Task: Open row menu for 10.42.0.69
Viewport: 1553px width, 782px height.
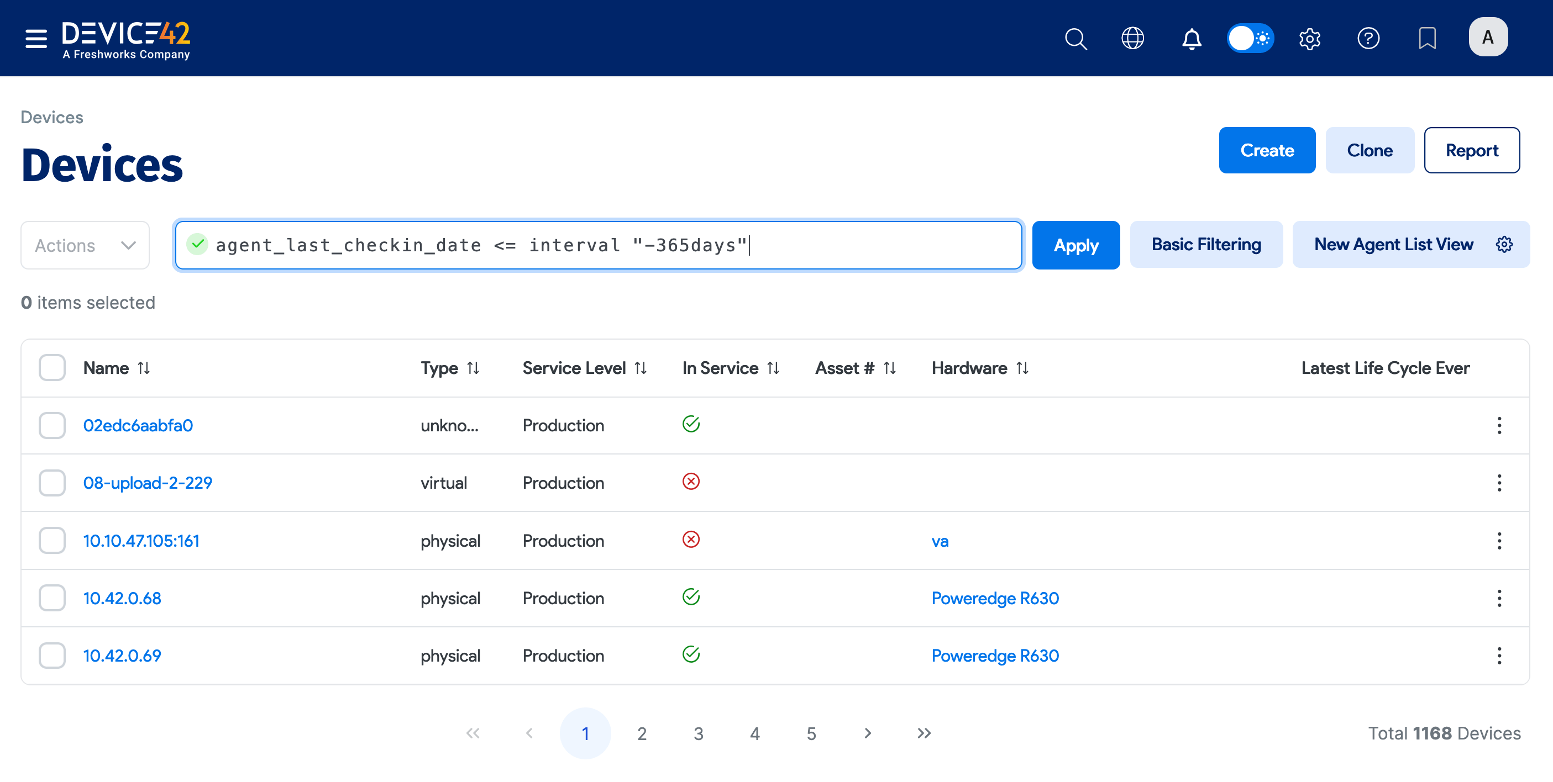Action: click(x=1498, y=656)
